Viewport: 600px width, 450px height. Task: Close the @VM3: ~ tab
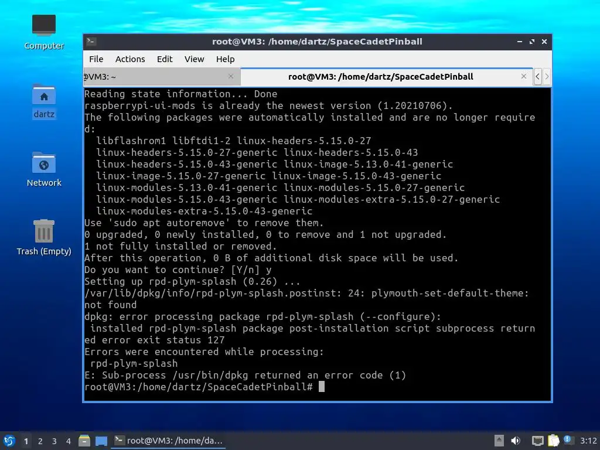pyautogui.click(x=231, y=76)
